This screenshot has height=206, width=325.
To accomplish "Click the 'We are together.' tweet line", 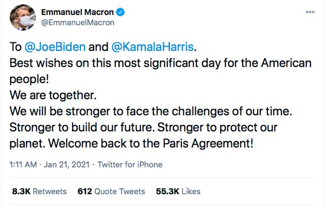I will tap(53, 95).
